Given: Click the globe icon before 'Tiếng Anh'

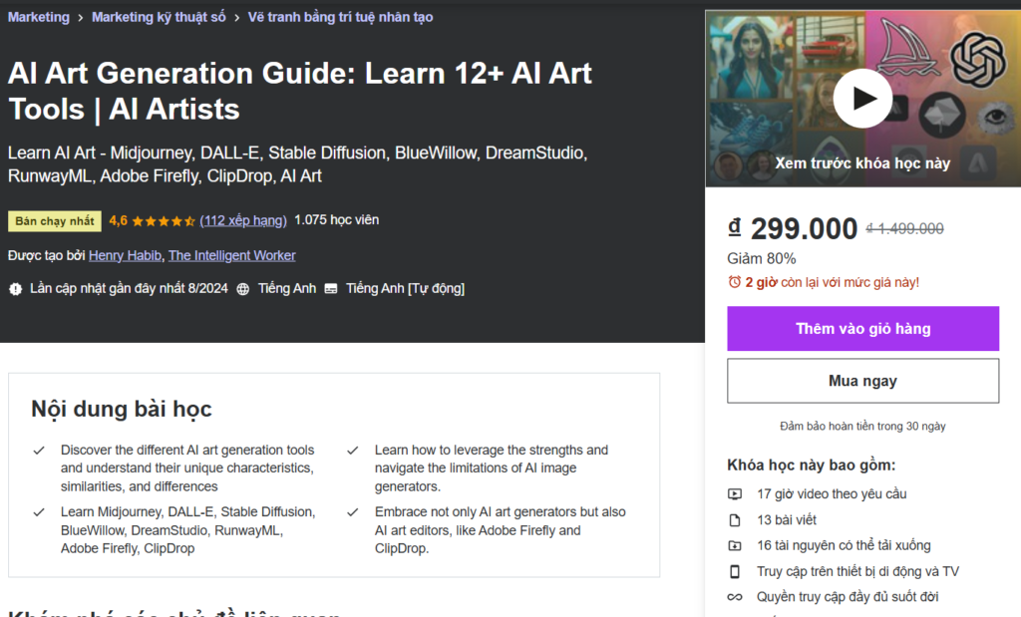Looking at the screenshot, I should click(244, 288).
